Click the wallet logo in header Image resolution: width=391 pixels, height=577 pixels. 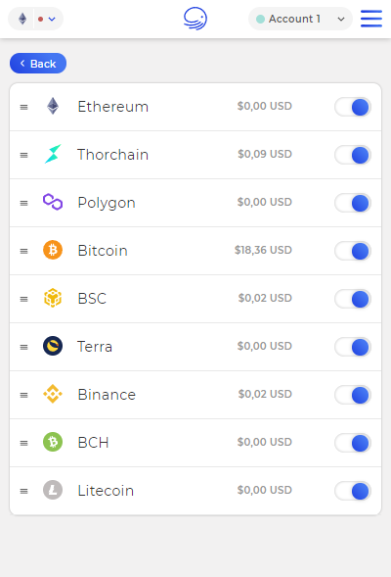(195, 19)
